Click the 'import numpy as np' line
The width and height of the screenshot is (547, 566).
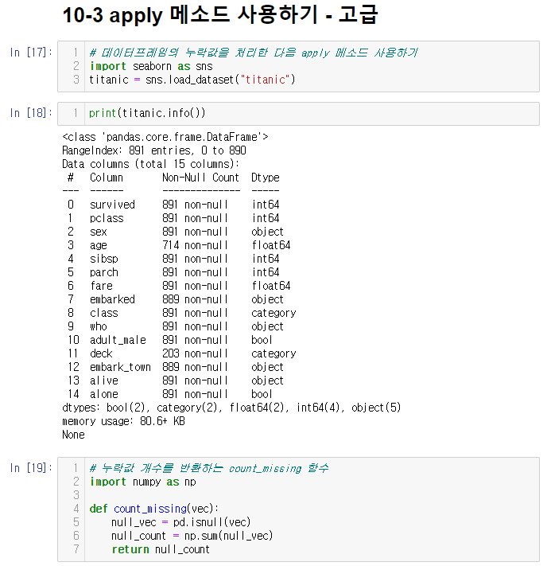pyautogui.click(x=143, y=482)
